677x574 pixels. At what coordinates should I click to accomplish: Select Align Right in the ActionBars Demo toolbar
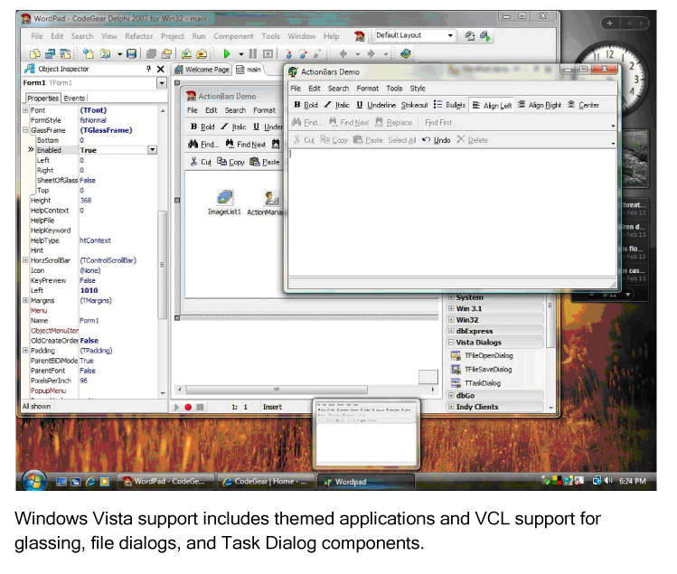coord(540,105)
